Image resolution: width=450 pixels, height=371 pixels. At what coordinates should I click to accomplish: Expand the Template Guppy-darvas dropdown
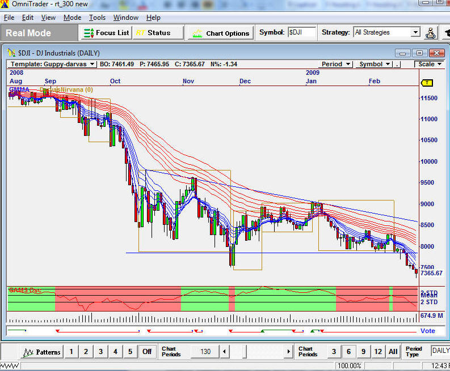(x=92, y=64)
